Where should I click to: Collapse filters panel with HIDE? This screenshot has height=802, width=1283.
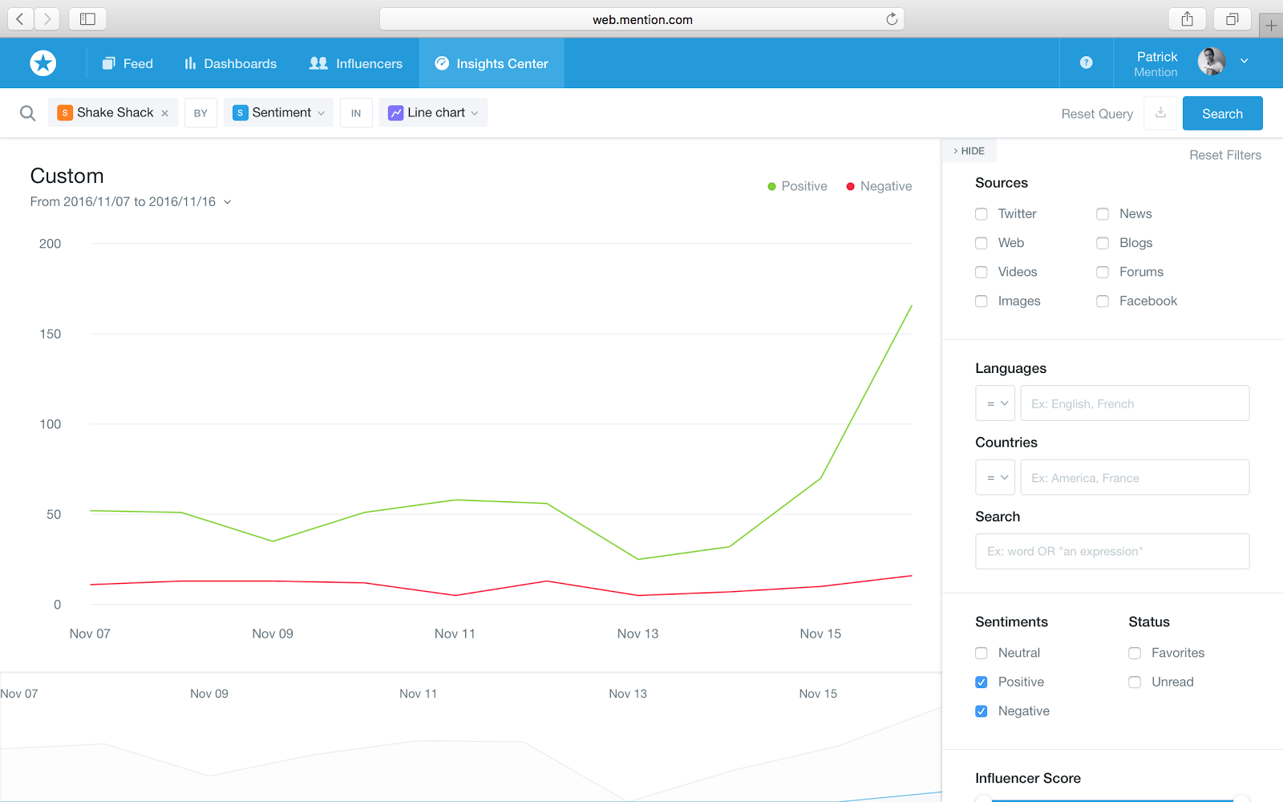969,151
